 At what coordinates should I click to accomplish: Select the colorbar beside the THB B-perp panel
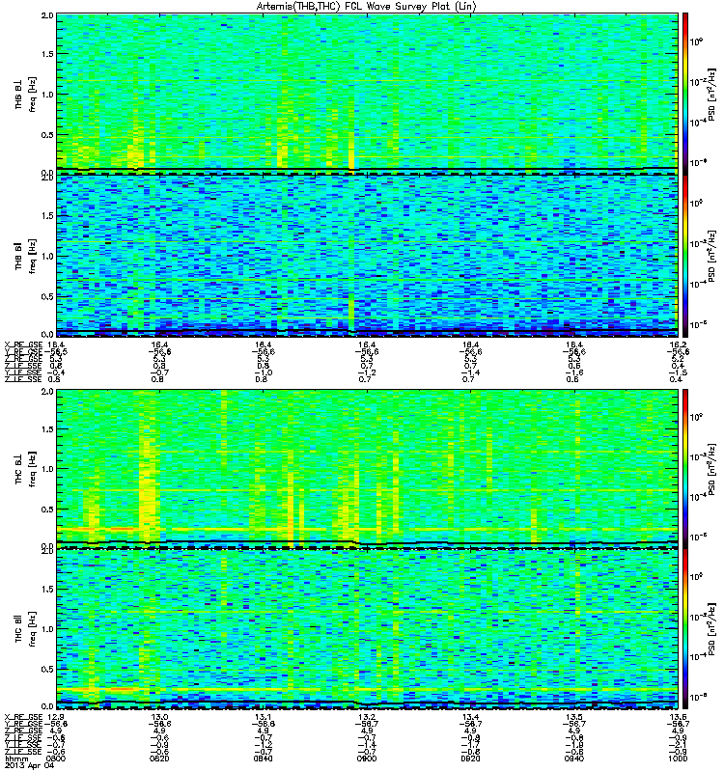click(x=685, y=93)
